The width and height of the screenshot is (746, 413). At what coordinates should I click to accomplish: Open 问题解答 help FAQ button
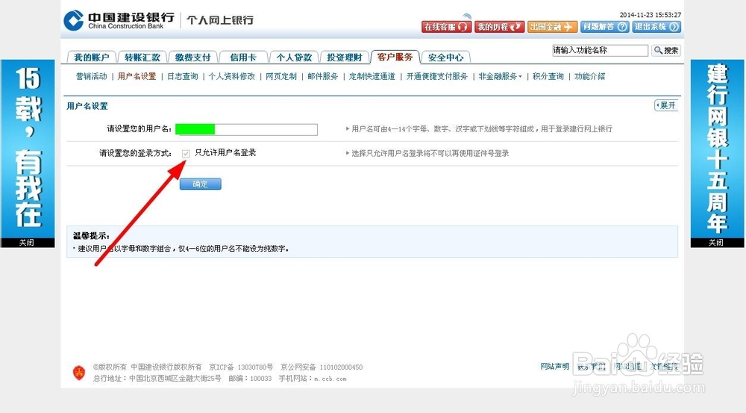(605, 27)
